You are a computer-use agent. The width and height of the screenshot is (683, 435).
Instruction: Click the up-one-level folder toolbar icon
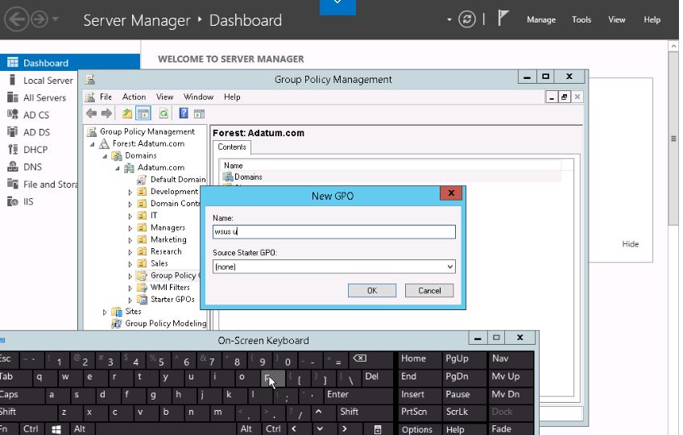(127, 114)
